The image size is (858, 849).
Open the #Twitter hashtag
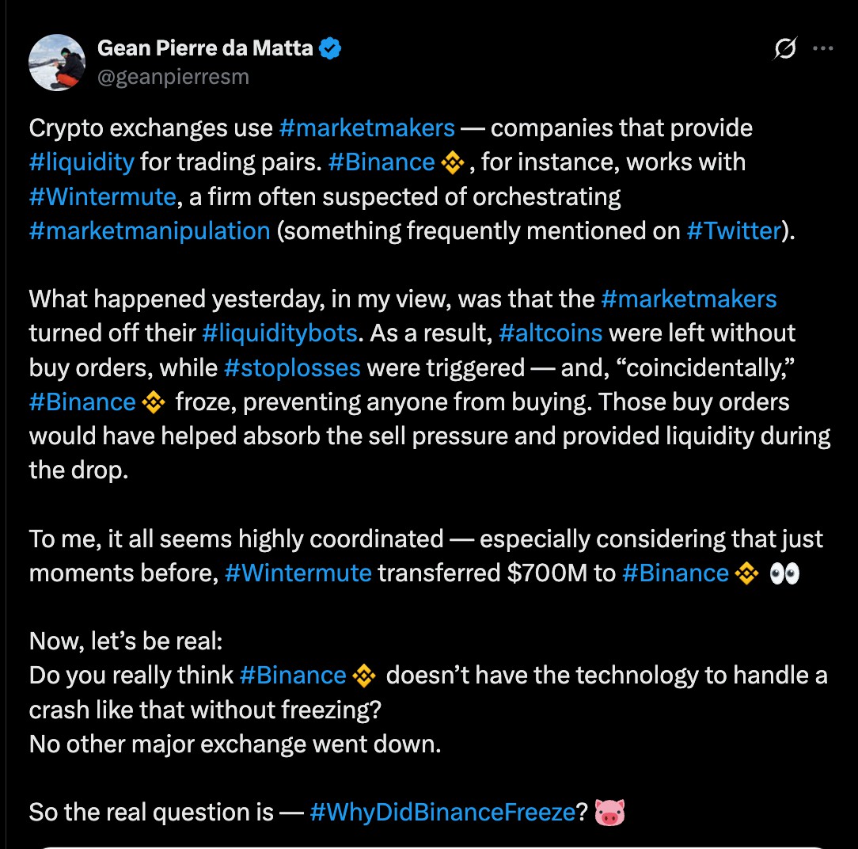pyautogui.click(x=735, y=230)
